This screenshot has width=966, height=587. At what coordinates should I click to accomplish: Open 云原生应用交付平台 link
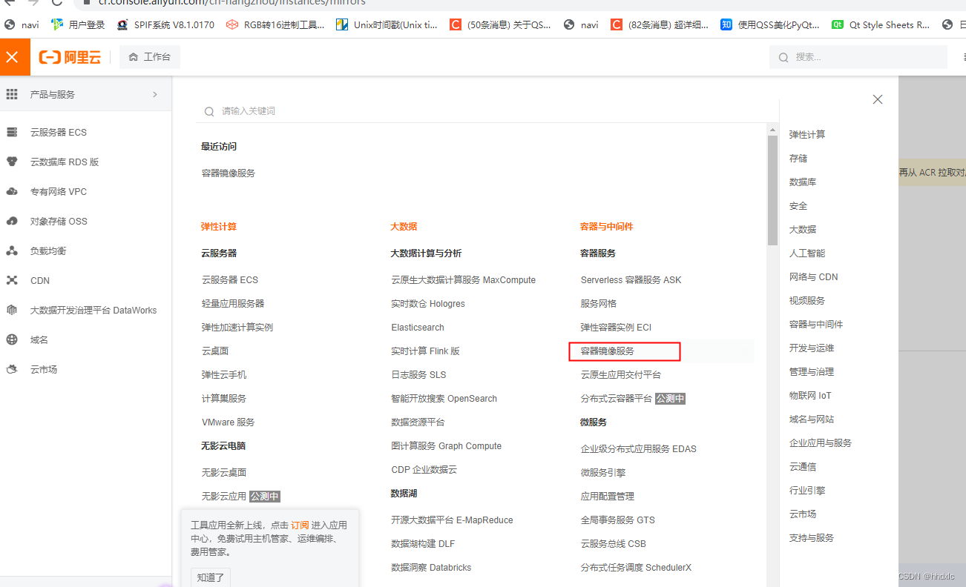pos(621,375)
